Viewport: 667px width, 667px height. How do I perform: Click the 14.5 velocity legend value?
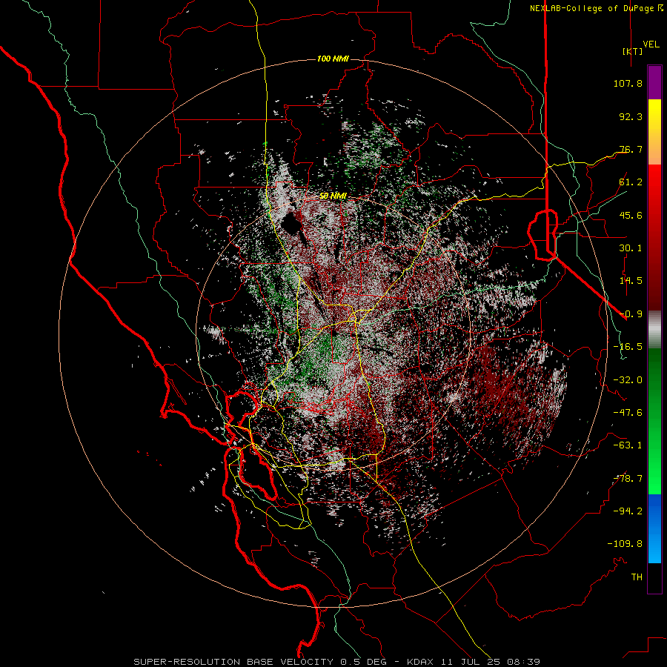tap(631, 281)
